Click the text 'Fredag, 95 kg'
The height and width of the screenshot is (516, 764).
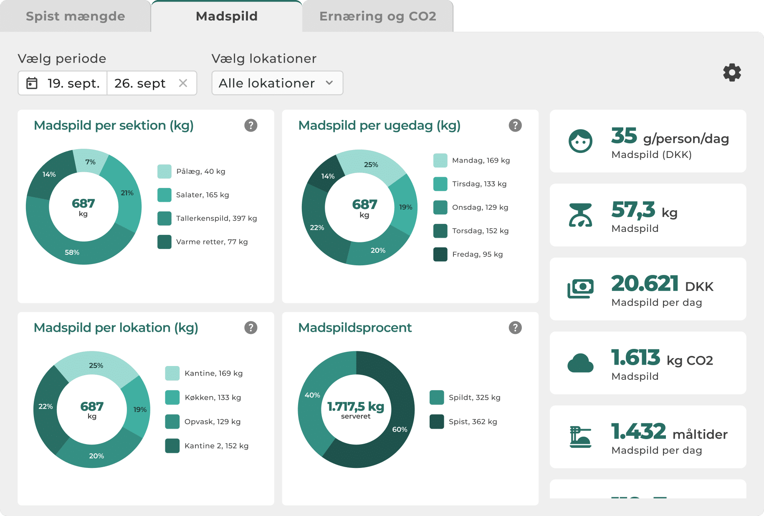point(477,254)
